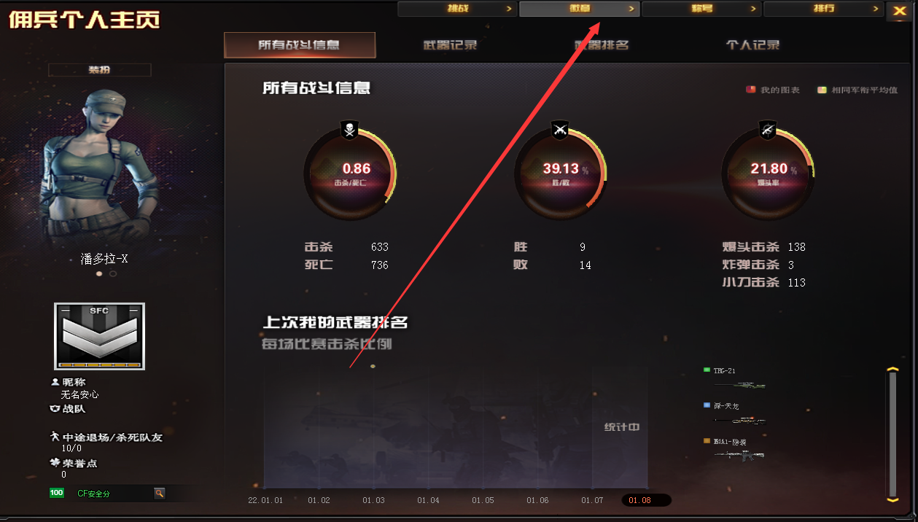The height and width of the screenshot is (522, 918).
Task: Open the 徽章 button at top
Action: click(x=579, y=9)
